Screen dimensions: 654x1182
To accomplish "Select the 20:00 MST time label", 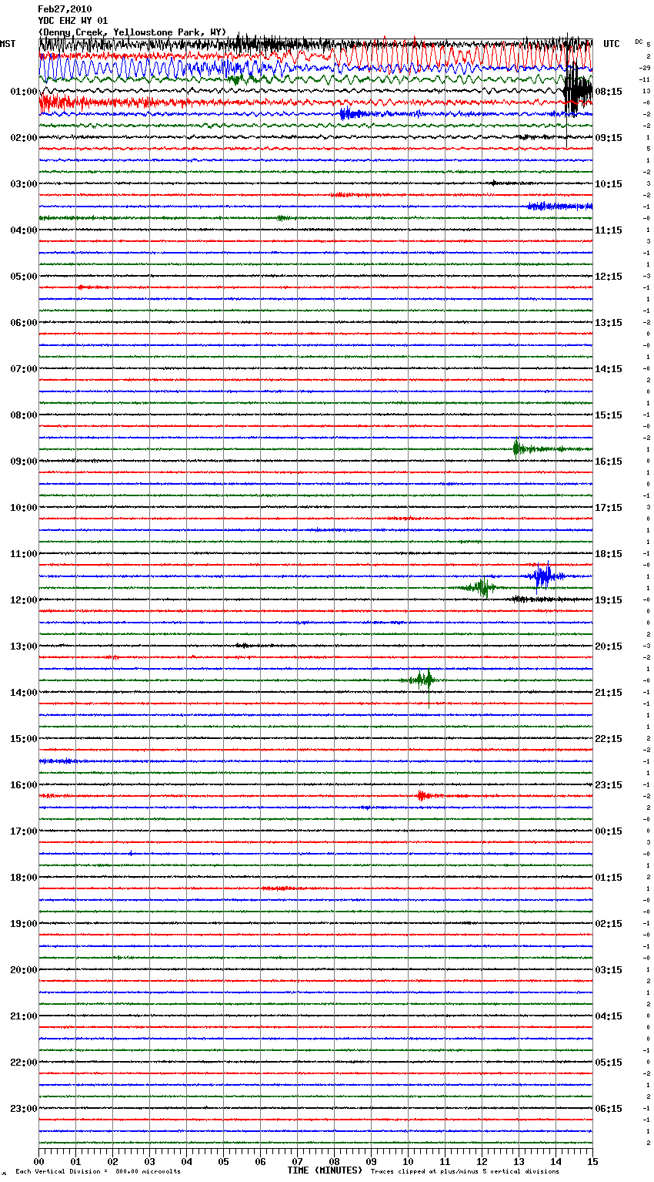I will pyautogui.click(x=24, y=970).
